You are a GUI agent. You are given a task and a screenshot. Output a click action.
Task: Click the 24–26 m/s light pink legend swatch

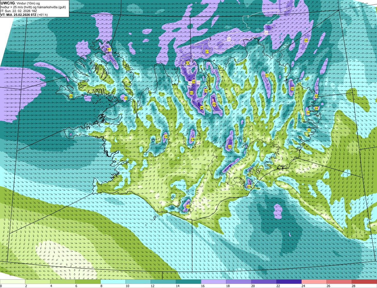tap(314, 282)
